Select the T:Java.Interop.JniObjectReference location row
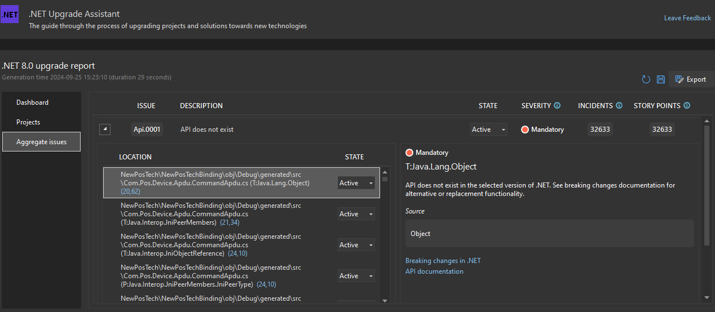This screenshot has width=715, height=312. point(241,245)
